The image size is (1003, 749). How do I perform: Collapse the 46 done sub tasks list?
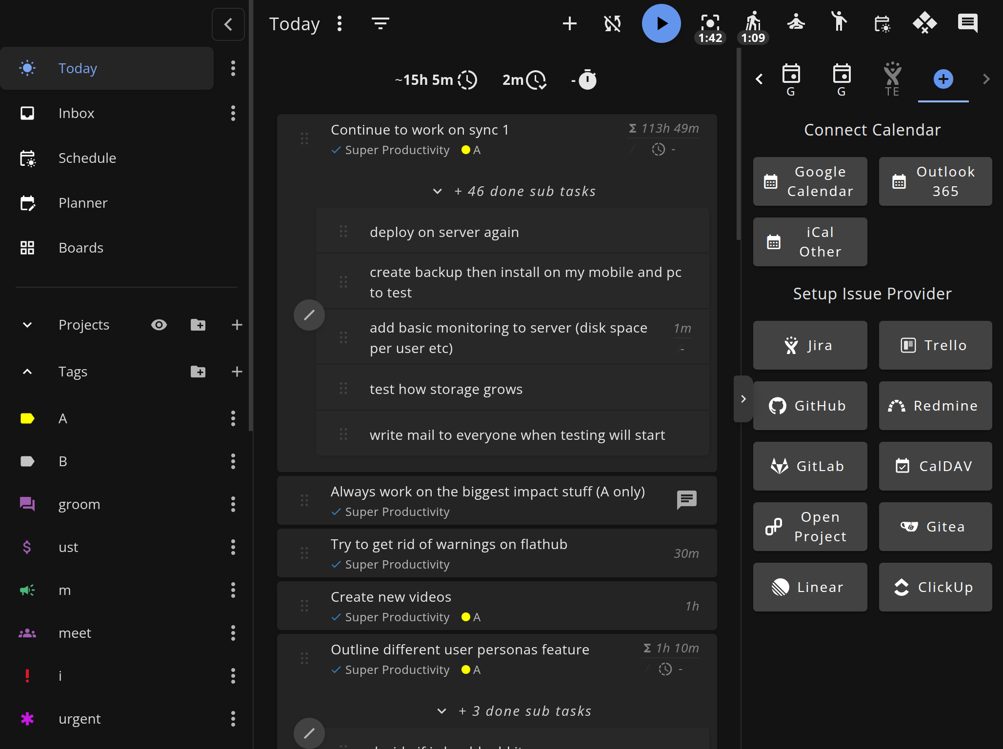(437, 191)
